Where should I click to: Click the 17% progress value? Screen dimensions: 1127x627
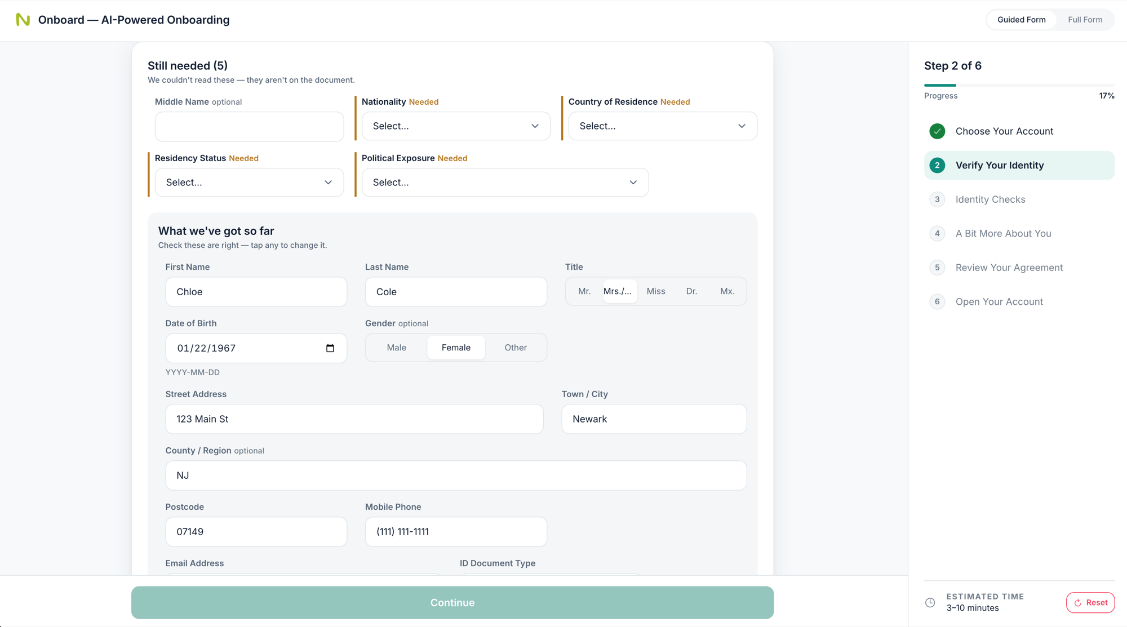pos(1106,96)
